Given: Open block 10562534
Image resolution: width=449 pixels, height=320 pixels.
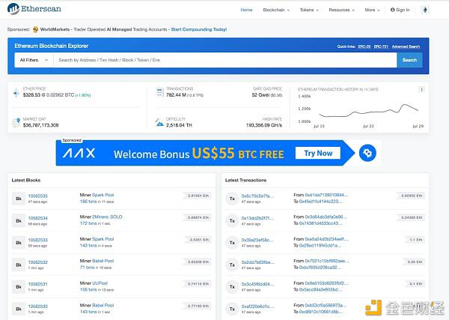Looking at the screenshot, I should coord(38,218).
